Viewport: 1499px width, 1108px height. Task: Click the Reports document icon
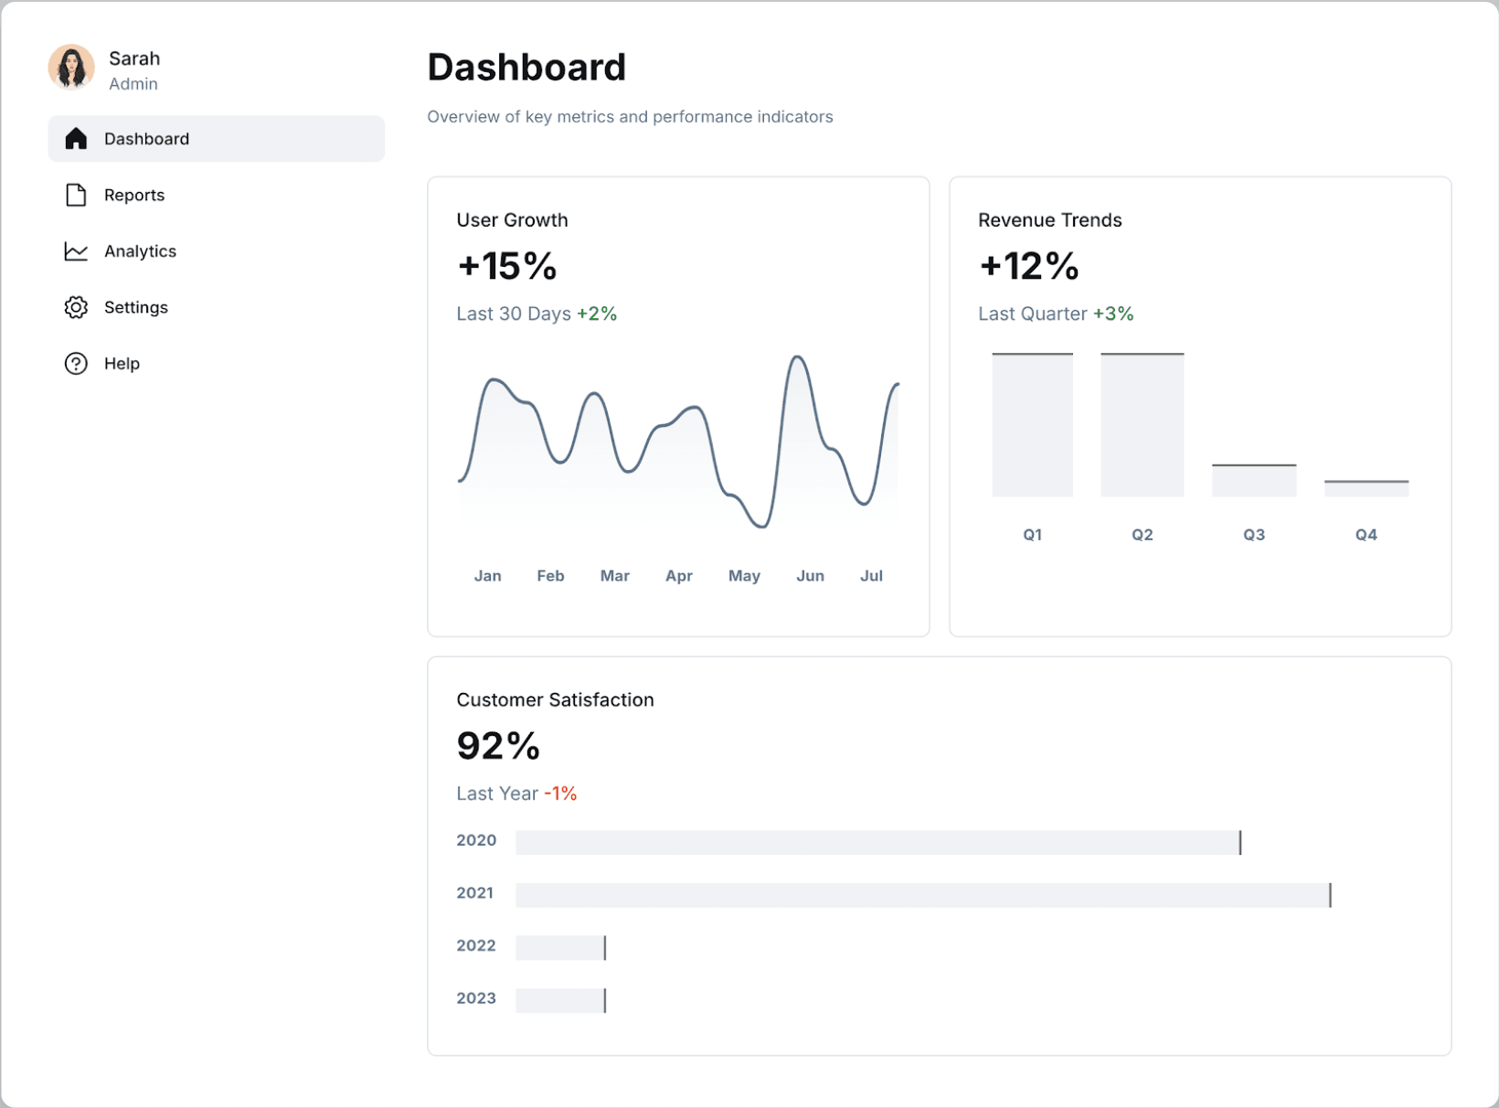(x=76, y=195)
